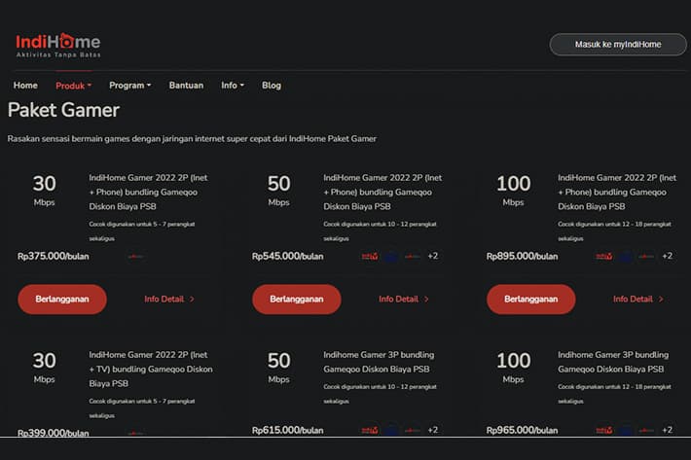Expand the Info dropdown menu

pyautogui.click(x=233, y=86)
